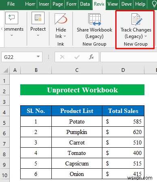The height and width of the screenshot is (182, 157).
Task: Select column D header
Action: click(x=123, y=70)
